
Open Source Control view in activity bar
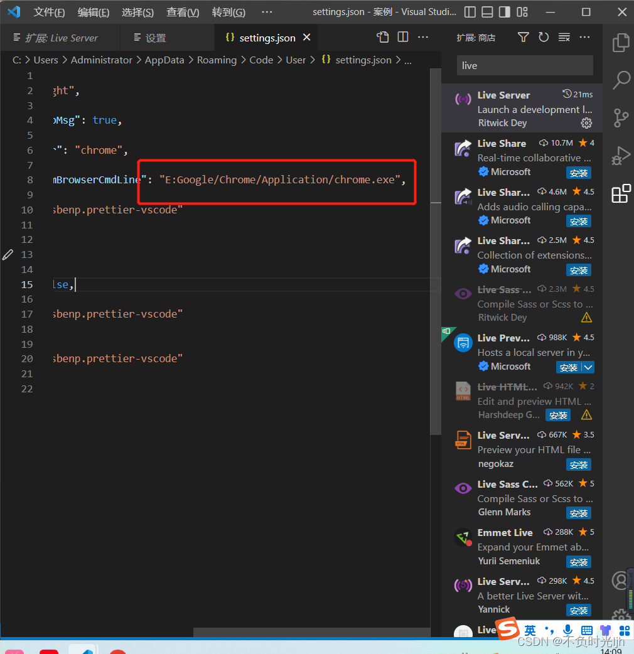pos(621,117)
